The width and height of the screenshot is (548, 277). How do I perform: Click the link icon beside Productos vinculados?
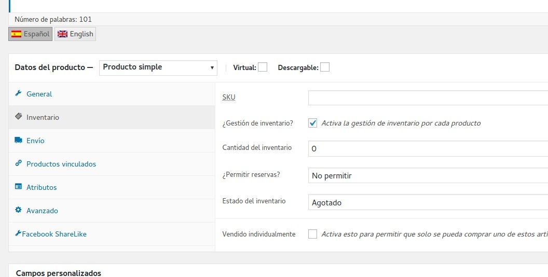[18, 163]
